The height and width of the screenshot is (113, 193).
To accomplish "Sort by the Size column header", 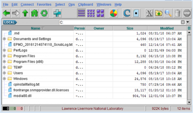I will pyautogui.click(x=130, y=28).
